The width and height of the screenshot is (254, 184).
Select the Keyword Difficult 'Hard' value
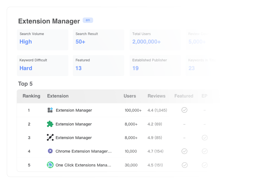26,68
